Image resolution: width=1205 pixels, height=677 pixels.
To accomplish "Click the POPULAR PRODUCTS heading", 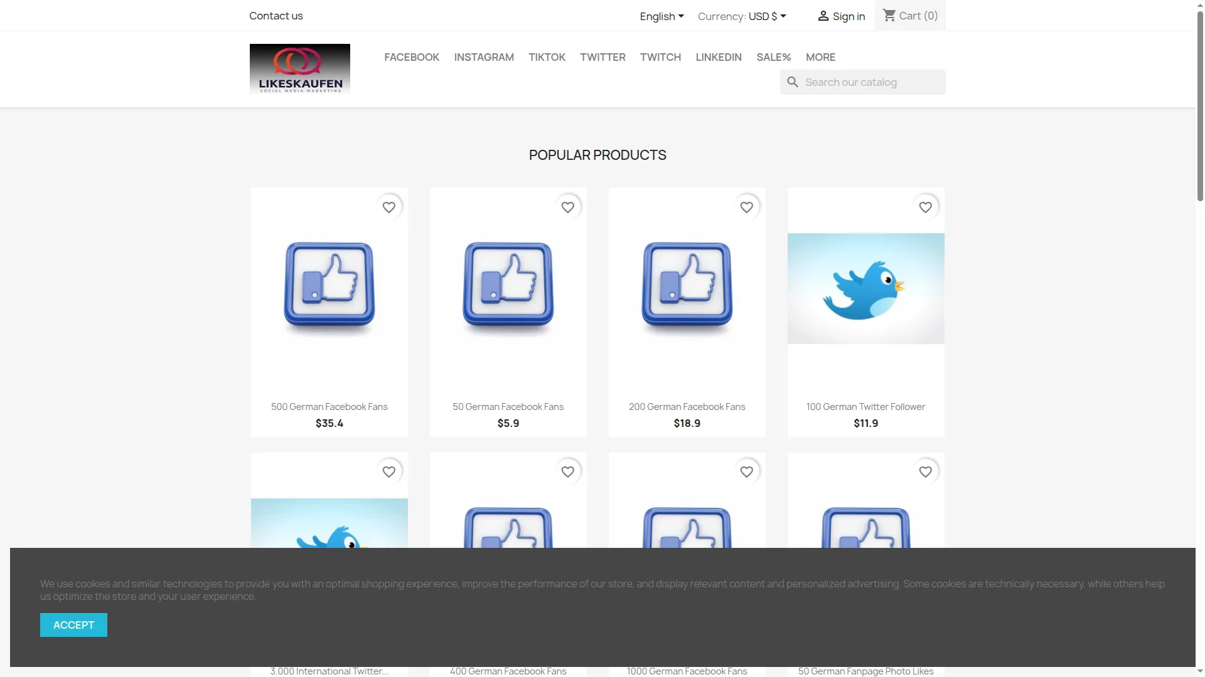I will pos(597,155).
